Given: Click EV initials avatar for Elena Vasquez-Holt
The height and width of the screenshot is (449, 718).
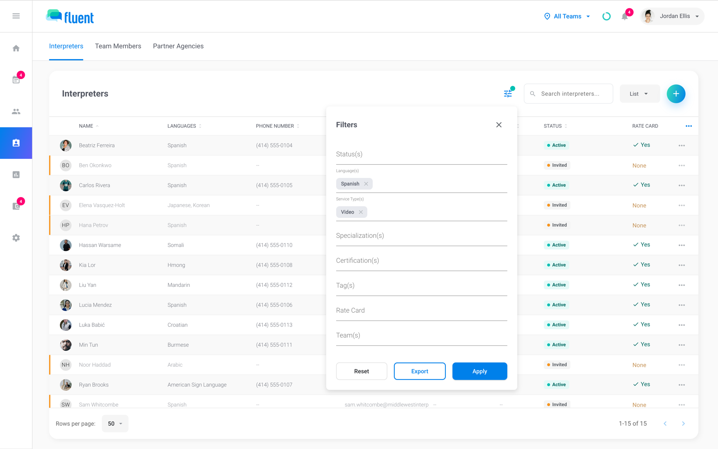Looking at the screenshot, I should coord(65,205).
